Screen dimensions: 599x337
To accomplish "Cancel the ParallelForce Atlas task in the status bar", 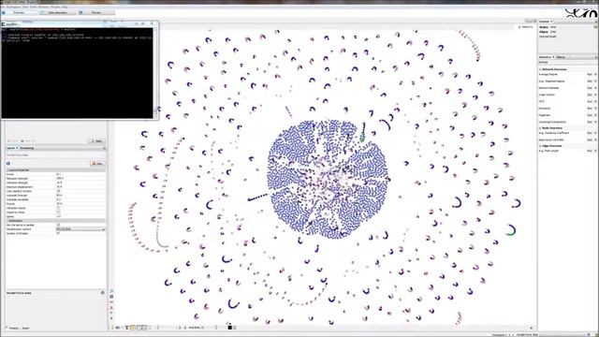I will pyautogui.click(x=588, y=335).
